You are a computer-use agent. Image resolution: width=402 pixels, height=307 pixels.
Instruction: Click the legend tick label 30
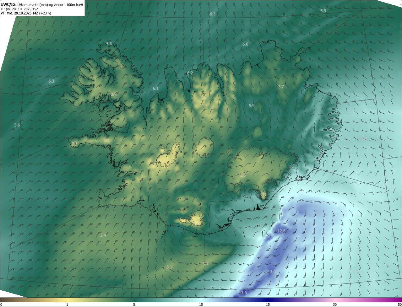pyautogui.click(x=335, y=304)
